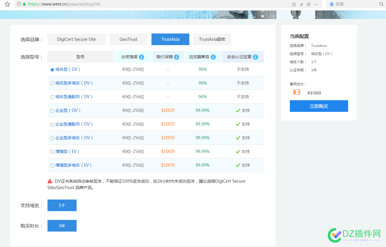Select 企业型多域名(OV) radio button
386x247 pixels.
(52, 138)
